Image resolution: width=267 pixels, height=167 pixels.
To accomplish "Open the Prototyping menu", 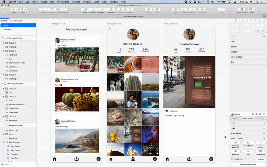I will (x=62, y=2).
